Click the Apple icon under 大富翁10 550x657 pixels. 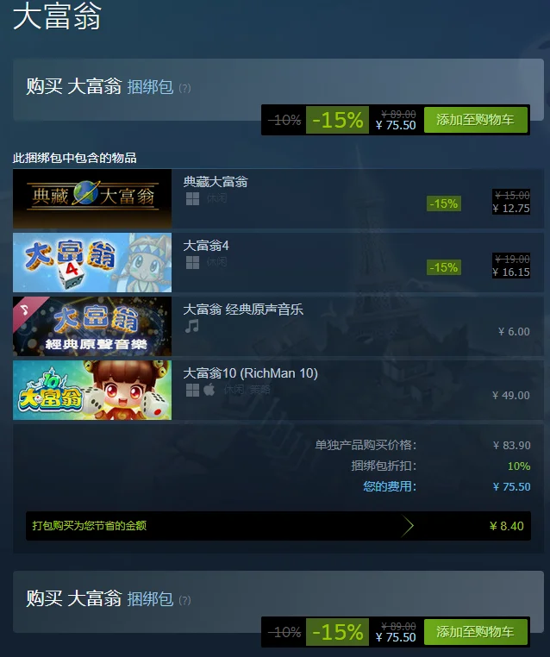[x=209, y=390]
